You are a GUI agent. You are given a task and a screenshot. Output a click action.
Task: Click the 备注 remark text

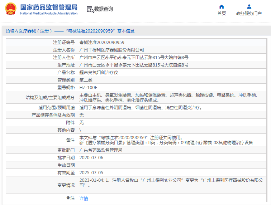(166, 140)
